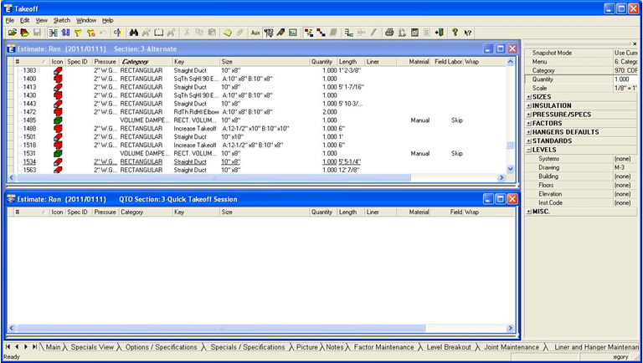
Task: Click the Scale value field
Action: (625, 88)
